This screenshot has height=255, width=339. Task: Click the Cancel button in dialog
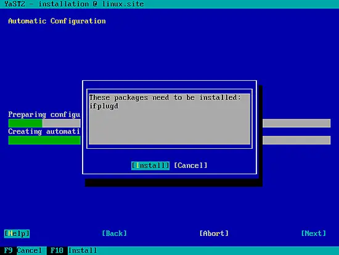click(x=190, y=165)
